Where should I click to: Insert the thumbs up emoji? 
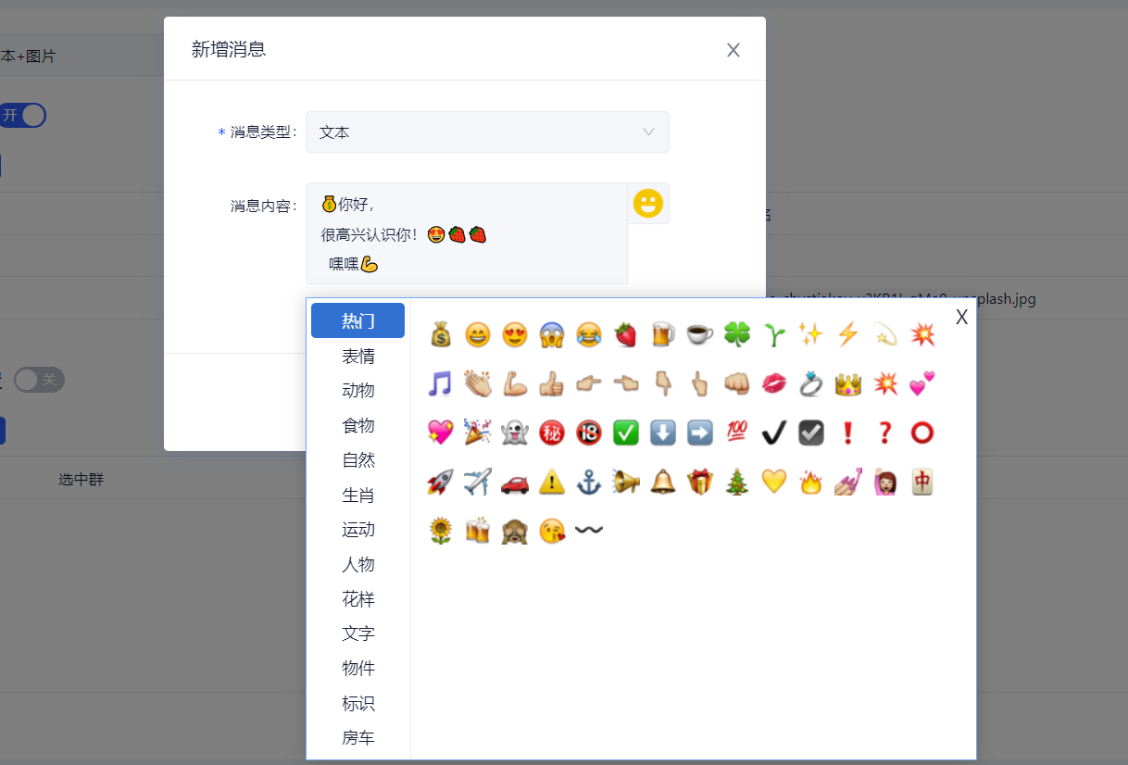tap(551, 382)
